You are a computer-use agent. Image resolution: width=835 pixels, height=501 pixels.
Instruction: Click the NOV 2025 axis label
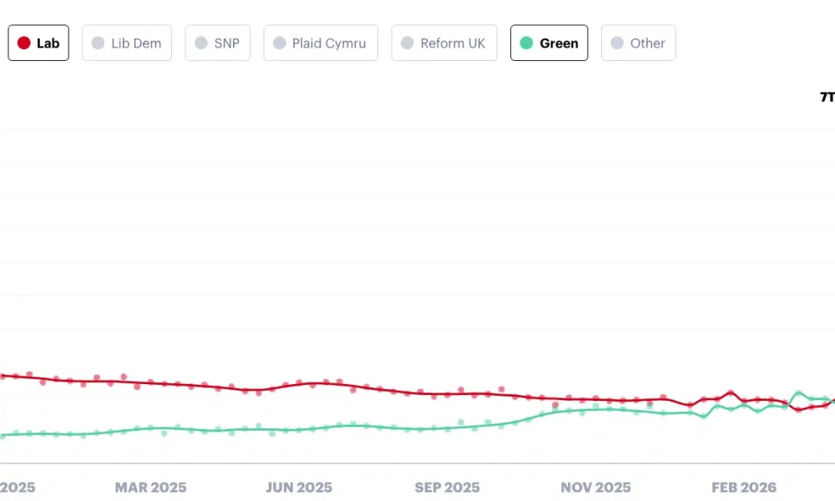(595, 488)
